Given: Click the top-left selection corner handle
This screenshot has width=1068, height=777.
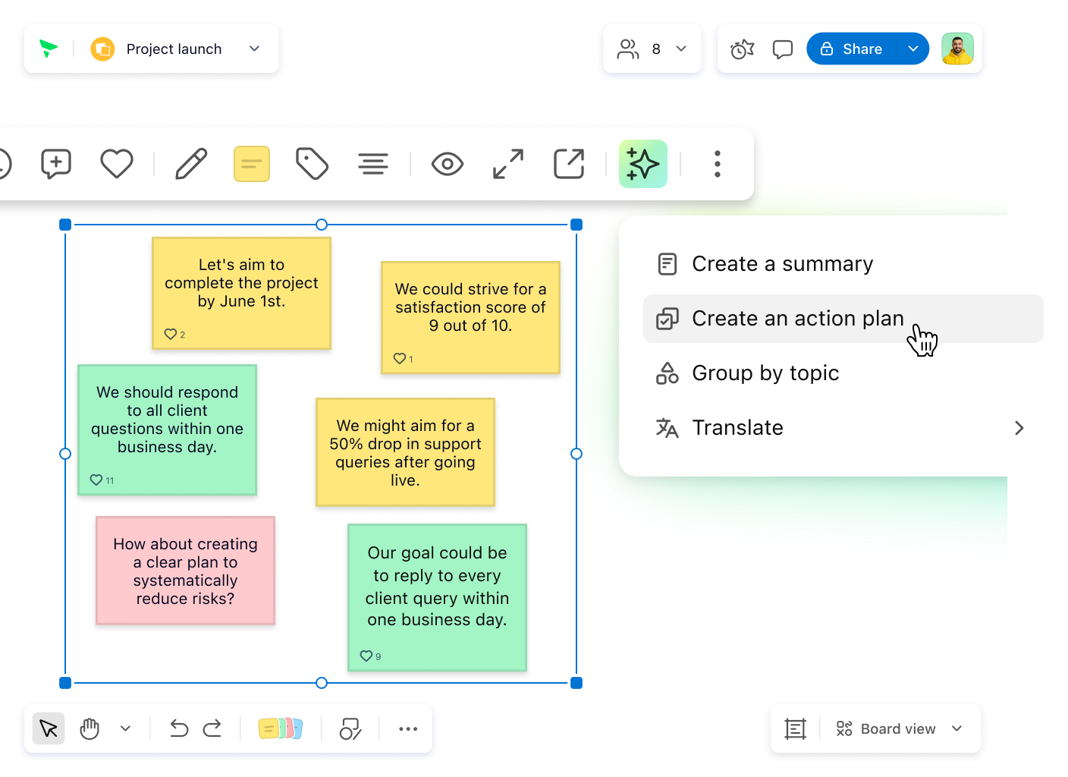Looking at the screenshot, I should click(x=65, y=225).
